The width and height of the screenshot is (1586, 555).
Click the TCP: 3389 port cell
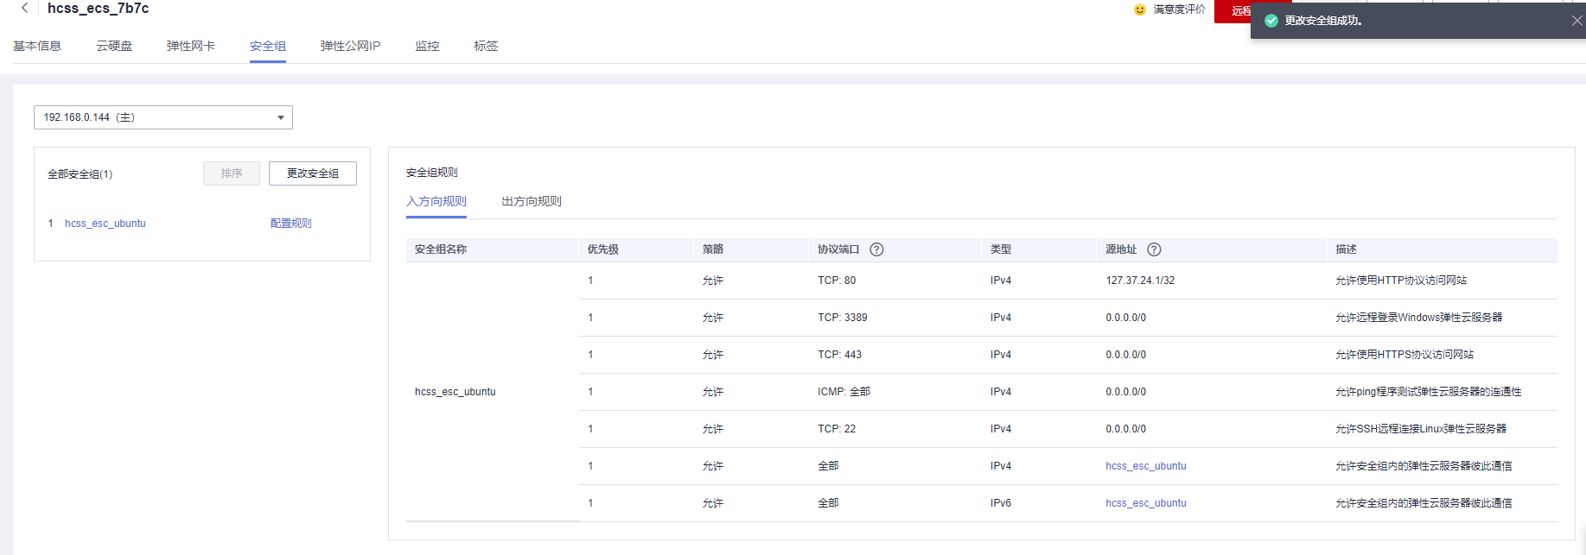click(x=843, y=318)
